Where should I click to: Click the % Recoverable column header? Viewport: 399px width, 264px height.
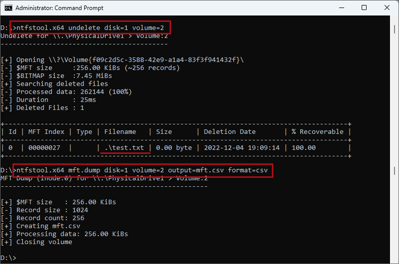tap(317, 132)
